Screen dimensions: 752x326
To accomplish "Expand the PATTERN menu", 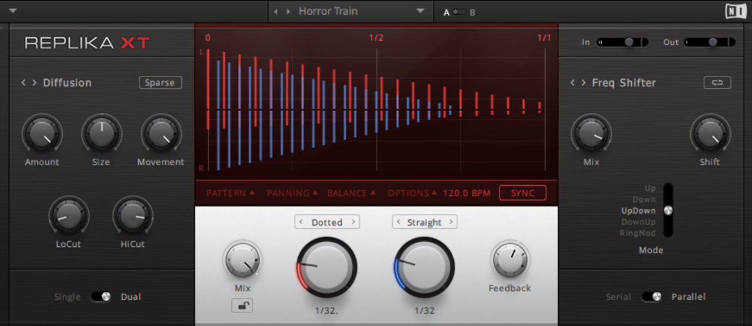I will tap(231, 193).
